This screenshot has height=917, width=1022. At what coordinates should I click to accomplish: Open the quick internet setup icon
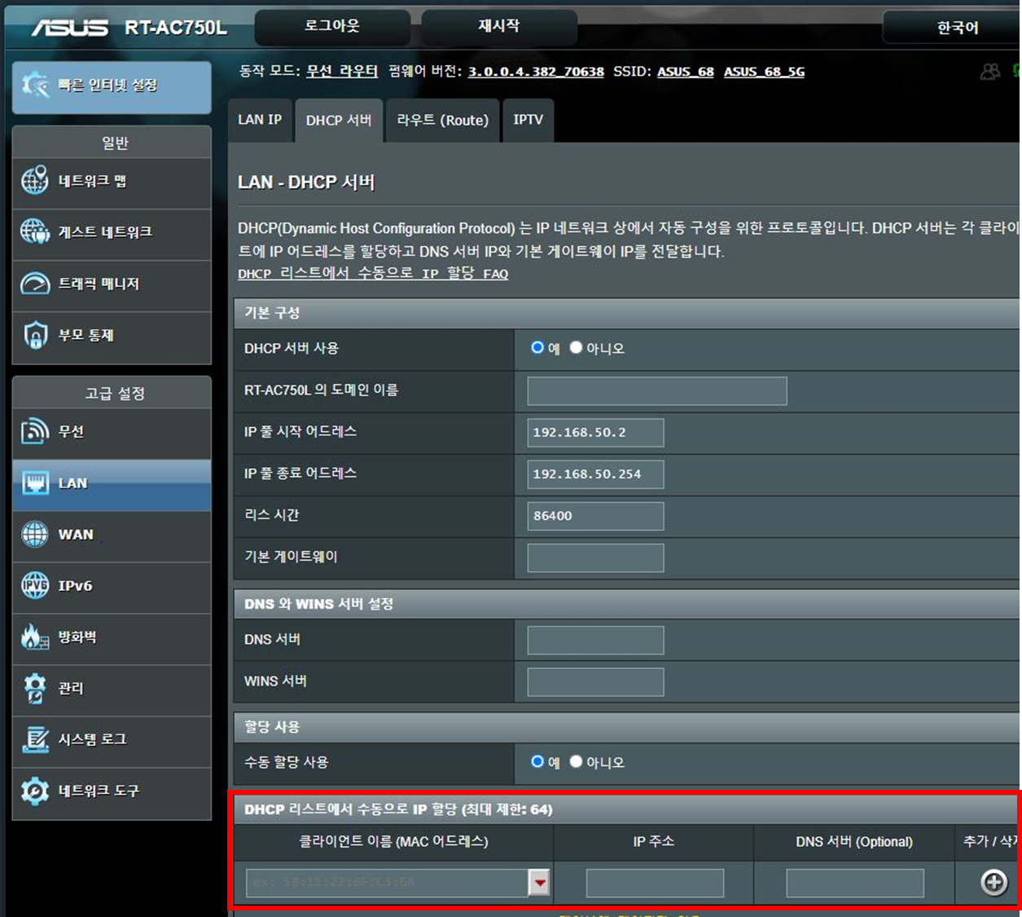coord(35,85)
